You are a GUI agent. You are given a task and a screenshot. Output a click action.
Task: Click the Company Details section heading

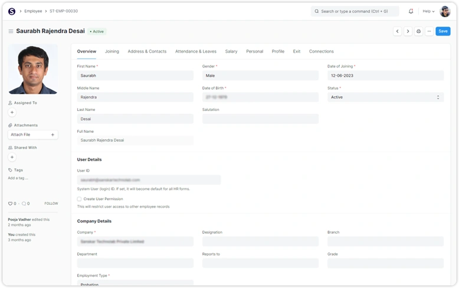coord(94,221)
